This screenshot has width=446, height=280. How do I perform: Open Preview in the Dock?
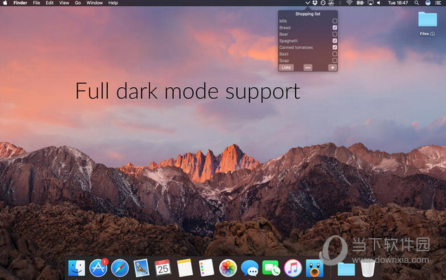click(x=142, y=268)
